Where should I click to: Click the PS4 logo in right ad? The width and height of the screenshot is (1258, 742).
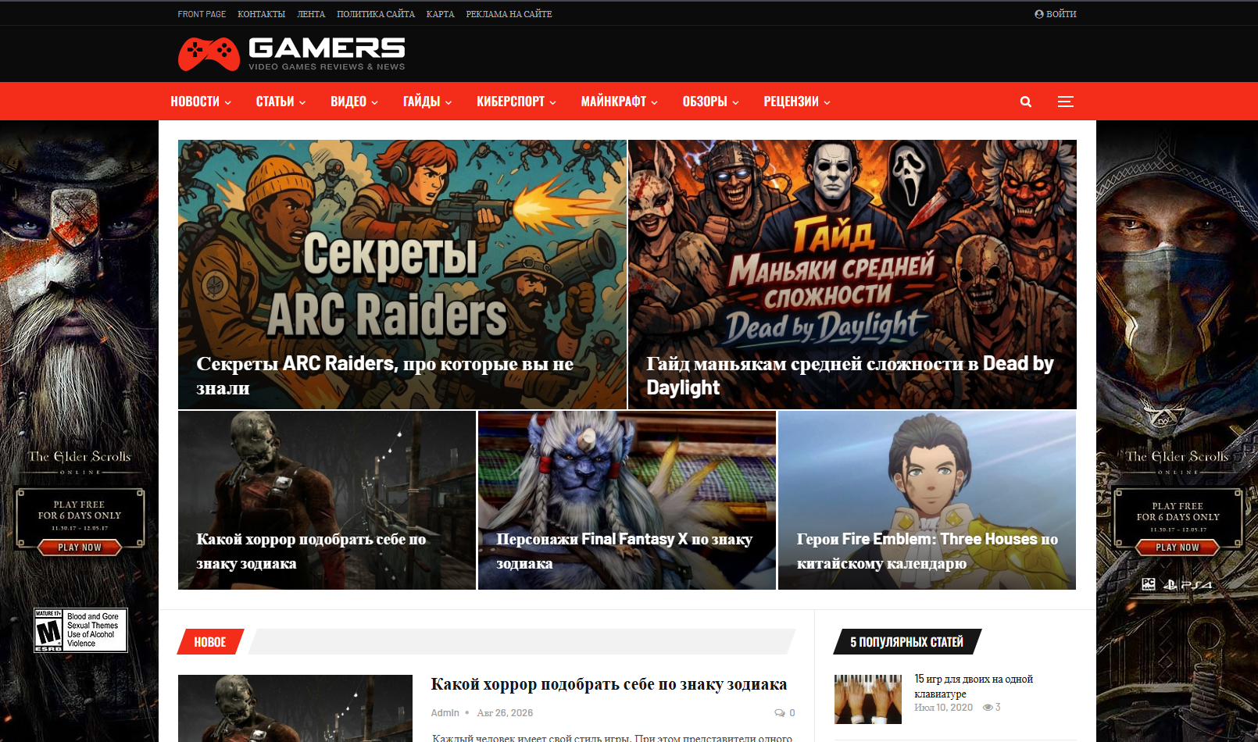pyautogui.click(x=1188, y=584)
